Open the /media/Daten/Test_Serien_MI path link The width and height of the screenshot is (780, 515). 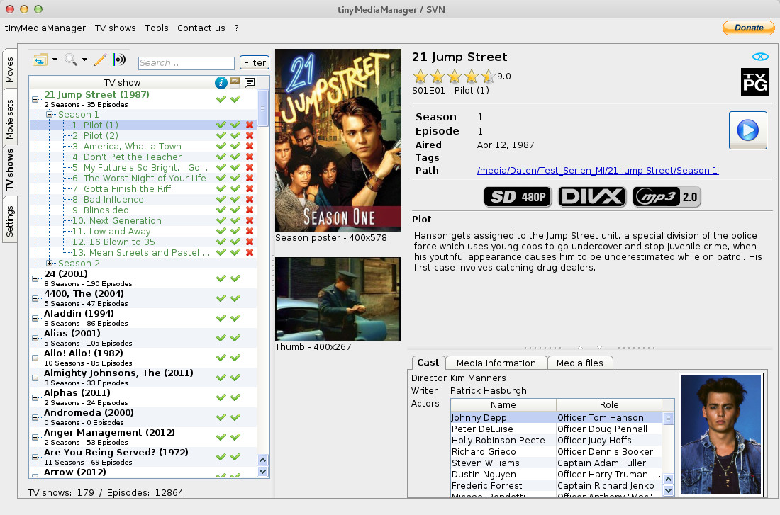(x=598, y=171)
